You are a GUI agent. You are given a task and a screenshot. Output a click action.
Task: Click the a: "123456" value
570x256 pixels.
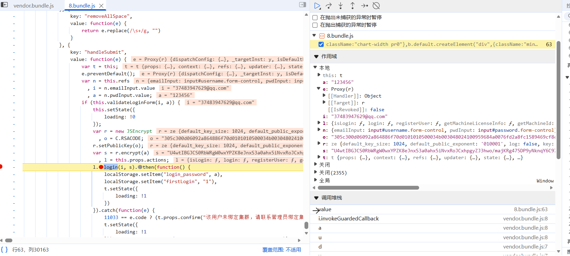coord(342,82)
